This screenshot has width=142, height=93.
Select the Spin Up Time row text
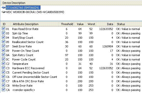point(20,33)
